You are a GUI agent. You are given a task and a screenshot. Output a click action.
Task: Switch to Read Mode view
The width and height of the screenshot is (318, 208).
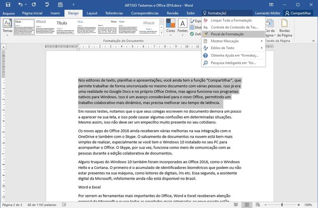pyautogui.click(x=236, y=205)
